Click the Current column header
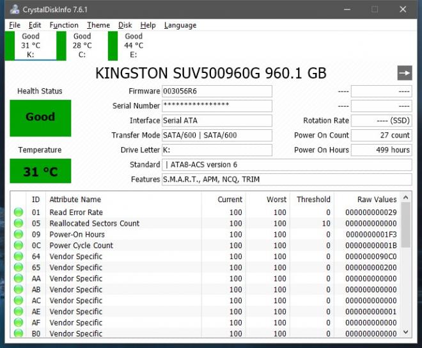Image resolution: width=422 pixels, height=348 pixels. click(x=223, y=200)
